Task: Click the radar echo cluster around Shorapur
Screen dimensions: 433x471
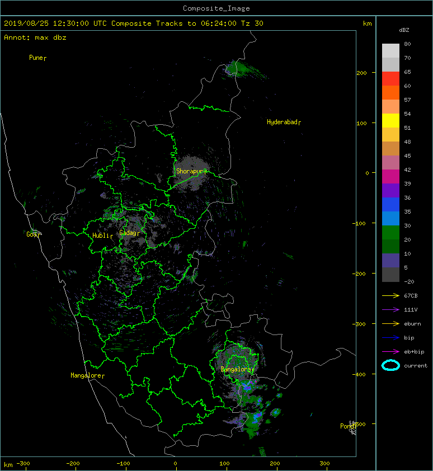Action: click(x=192, y=173)
